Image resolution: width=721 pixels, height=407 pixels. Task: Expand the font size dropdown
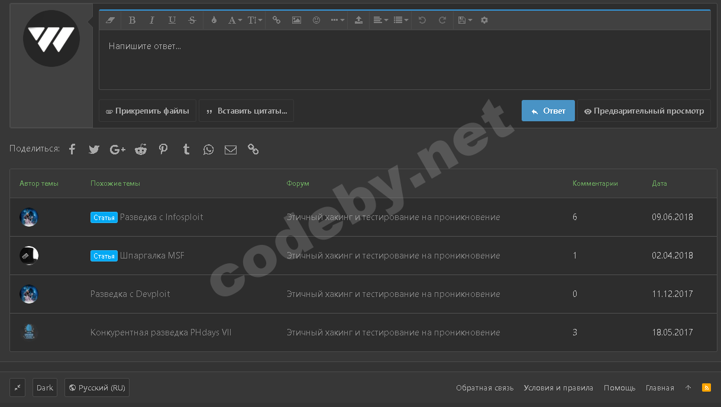[x=255, y=20]
